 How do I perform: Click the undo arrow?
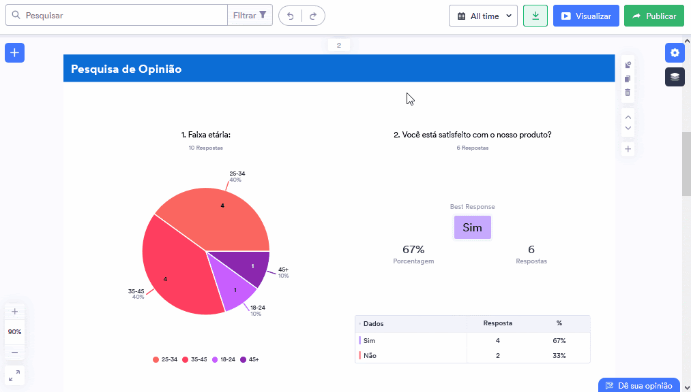click(x=291, y=16)
